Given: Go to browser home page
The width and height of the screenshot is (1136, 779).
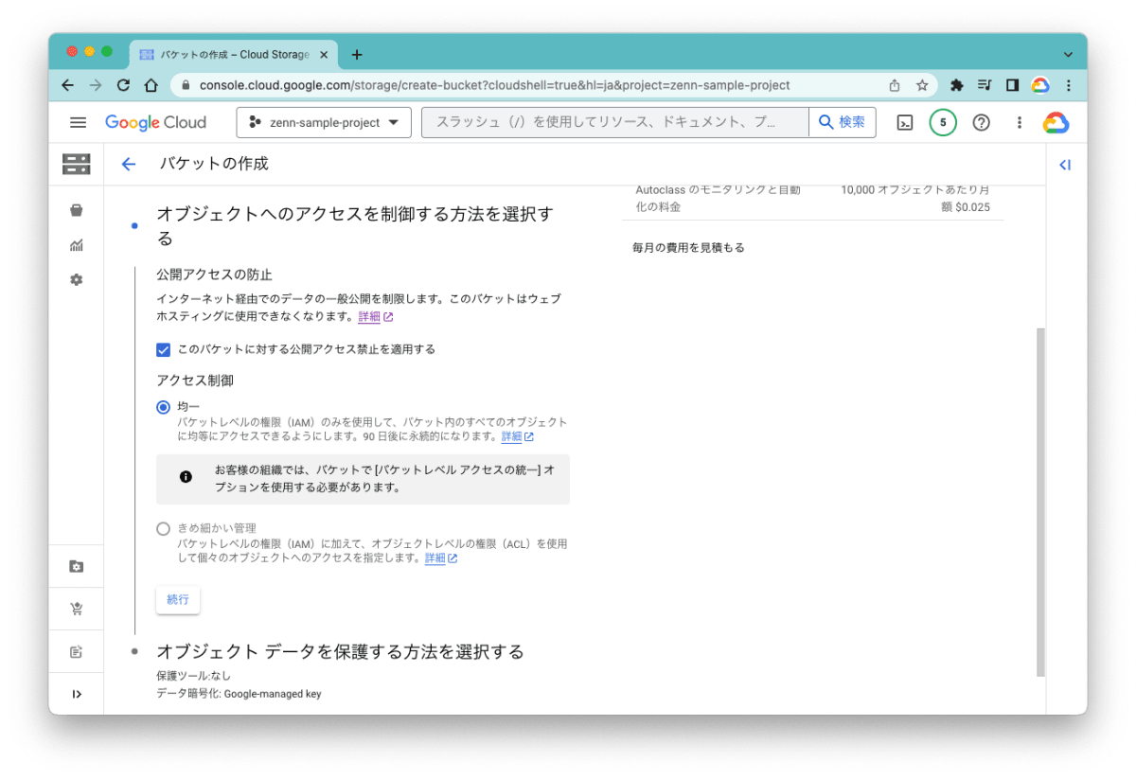Looking at the screenshot, I should pos(151,85).
